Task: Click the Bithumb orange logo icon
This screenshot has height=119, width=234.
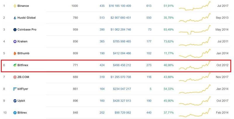Action: point(15,53)
